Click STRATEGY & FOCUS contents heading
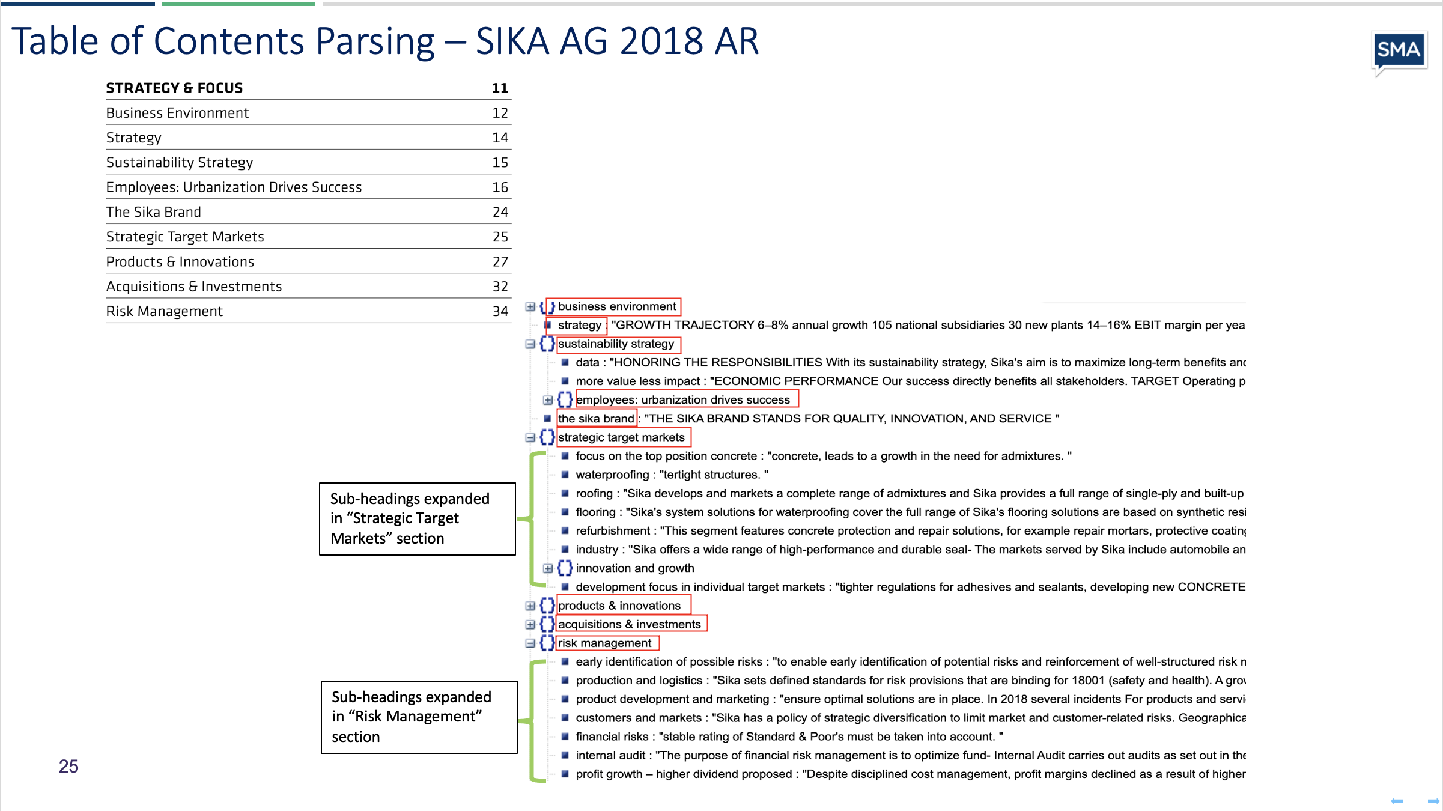 click(174, 88)
